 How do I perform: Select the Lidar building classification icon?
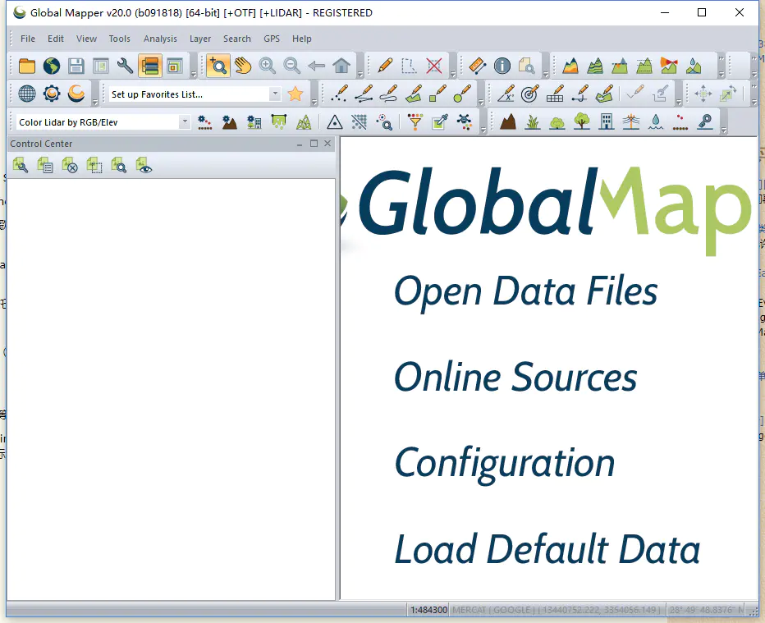607,121
